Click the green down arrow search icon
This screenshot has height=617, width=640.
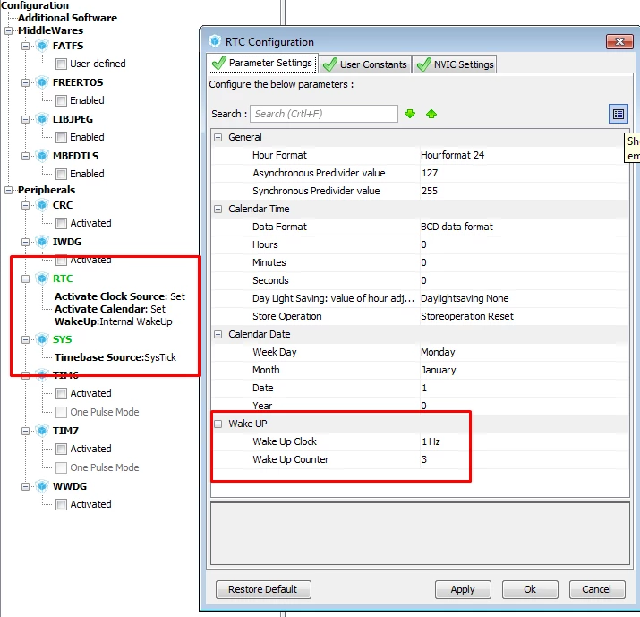pos(410,114)
